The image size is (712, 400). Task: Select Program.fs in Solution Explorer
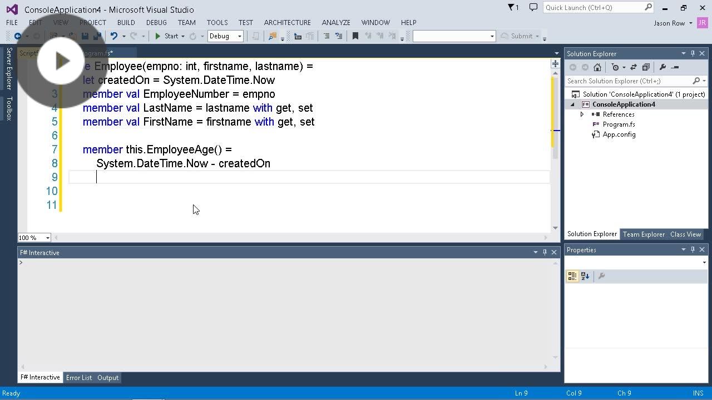coord(619,124)
